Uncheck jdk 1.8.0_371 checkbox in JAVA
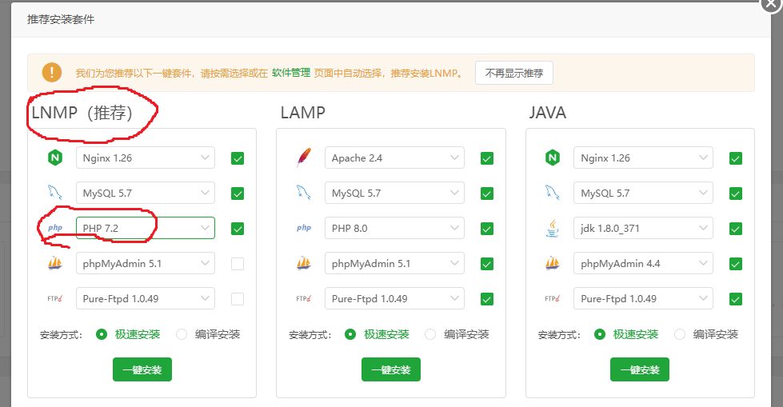783x407 pixels. (x=736, y=229)
